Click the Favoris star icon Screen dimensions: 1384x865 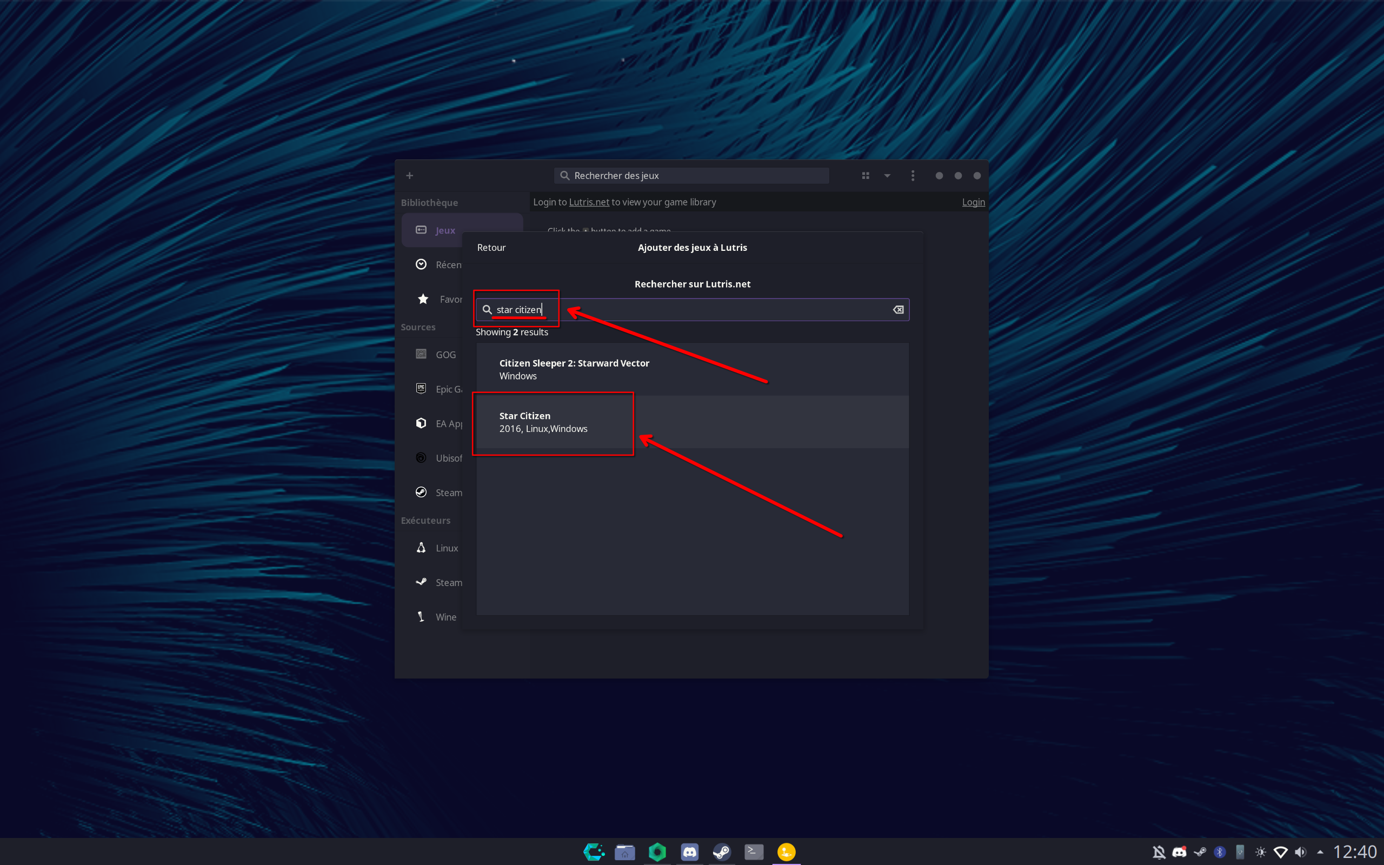click(x=423, y=298)
